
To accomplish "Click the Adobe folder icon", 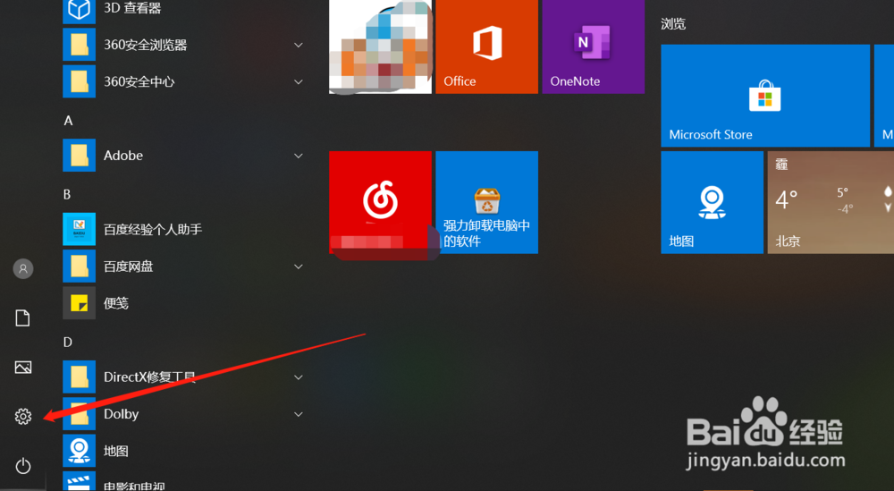I will tap(80, 155).
